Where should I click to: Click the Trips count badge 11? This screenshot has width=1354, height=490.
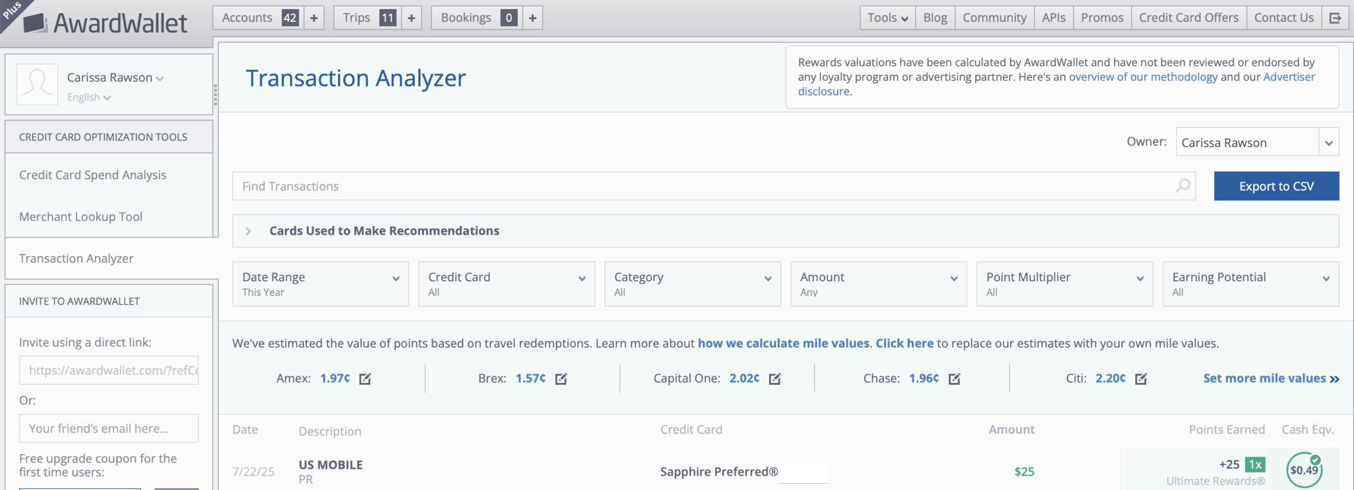coord(388,18)
